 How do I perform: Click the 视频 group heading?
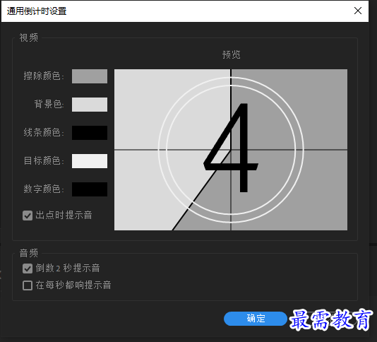click(29, 37)
